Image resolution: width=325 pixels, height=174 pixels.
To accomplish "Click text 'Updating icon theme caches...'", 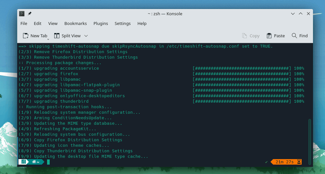I will tap(71, 145).
